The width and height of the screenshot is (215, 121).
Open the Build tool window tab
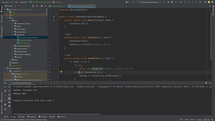[52, 117]
